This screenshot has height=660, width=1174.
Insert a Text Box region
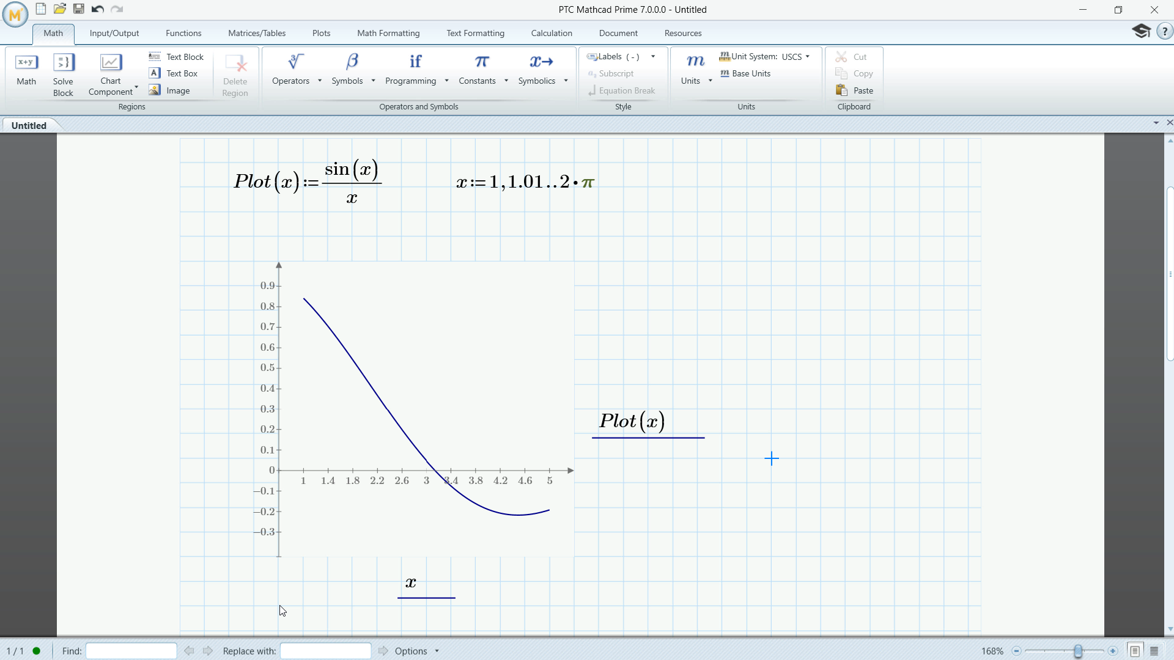[x=174, y=73]
